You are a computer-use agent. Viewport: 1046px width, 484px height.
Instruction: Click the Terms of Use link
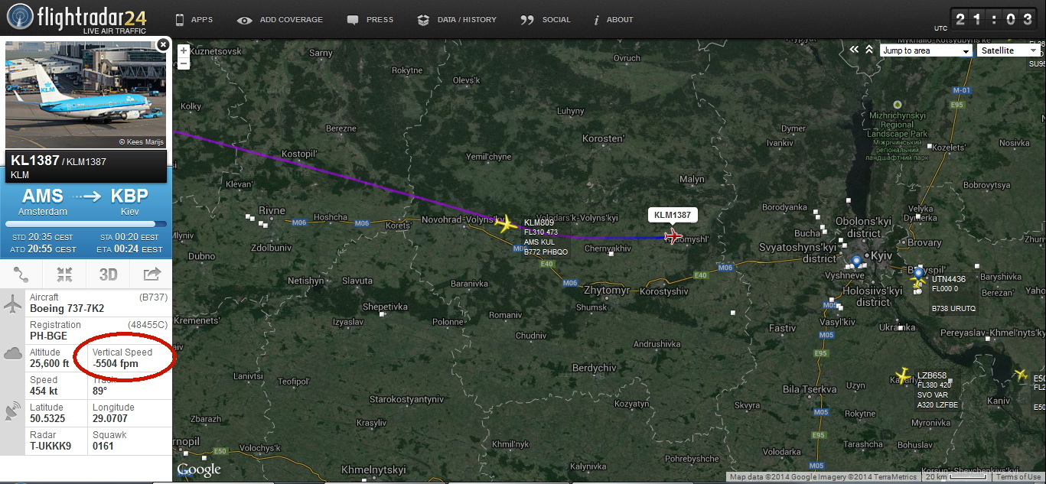[1018, 477]
